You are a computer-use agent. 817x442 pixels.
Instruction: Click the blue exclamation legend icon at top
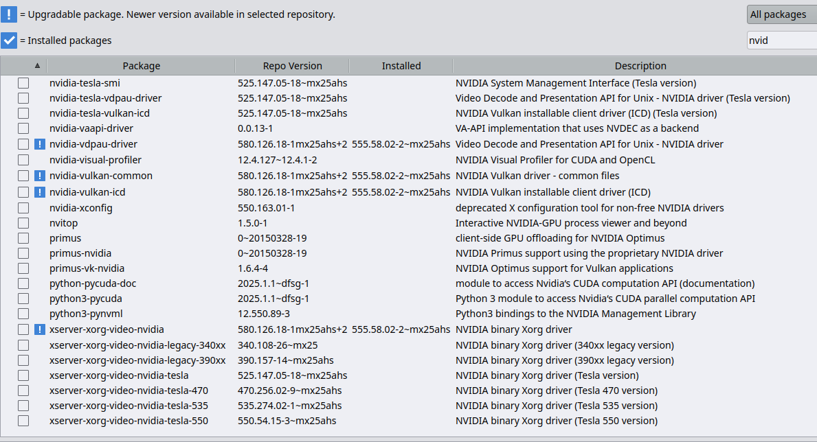click(x=8, y=14)
